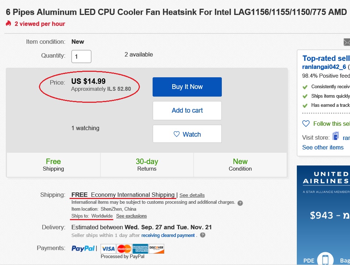Open See details shipping link

pyautogui.click(x=192, y=195)
